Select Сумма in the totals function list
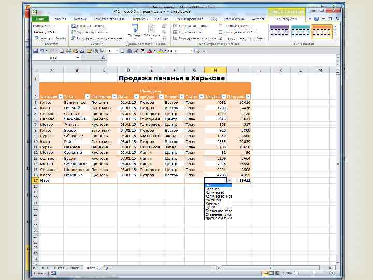 point(218,207)
